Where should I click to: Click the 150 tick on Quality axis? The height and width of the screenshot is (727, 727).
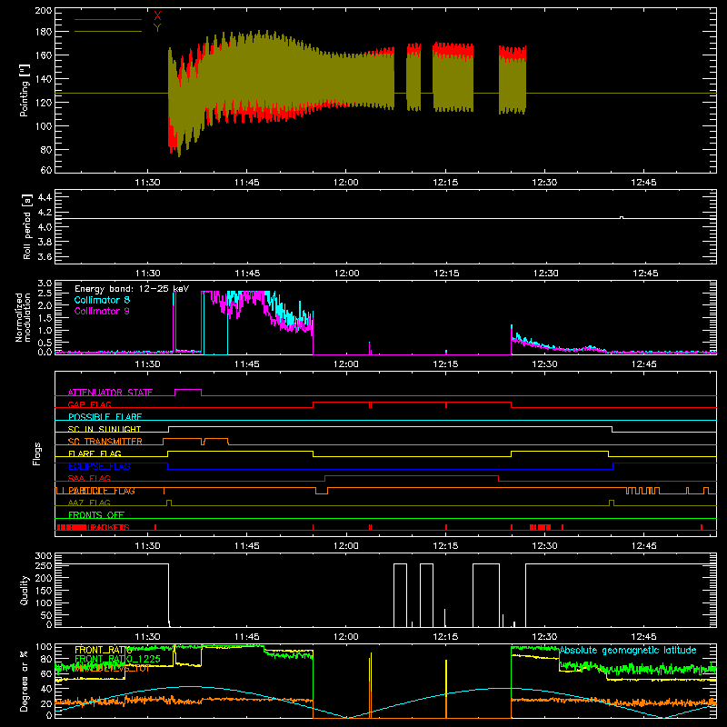pyautogui.click(x=44, y=591)
